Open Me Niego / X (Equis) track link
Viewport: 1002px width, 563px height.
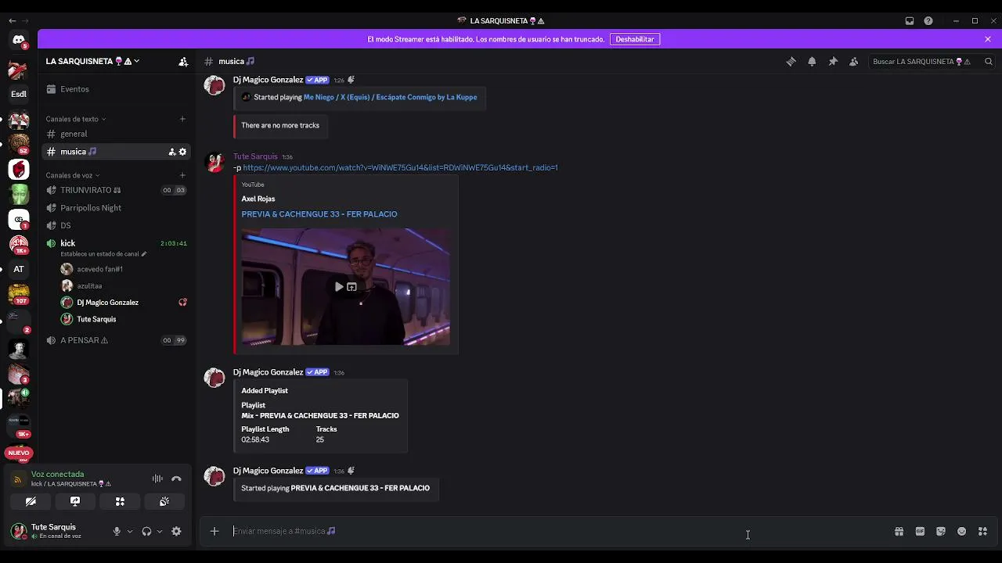coord(390,97)
